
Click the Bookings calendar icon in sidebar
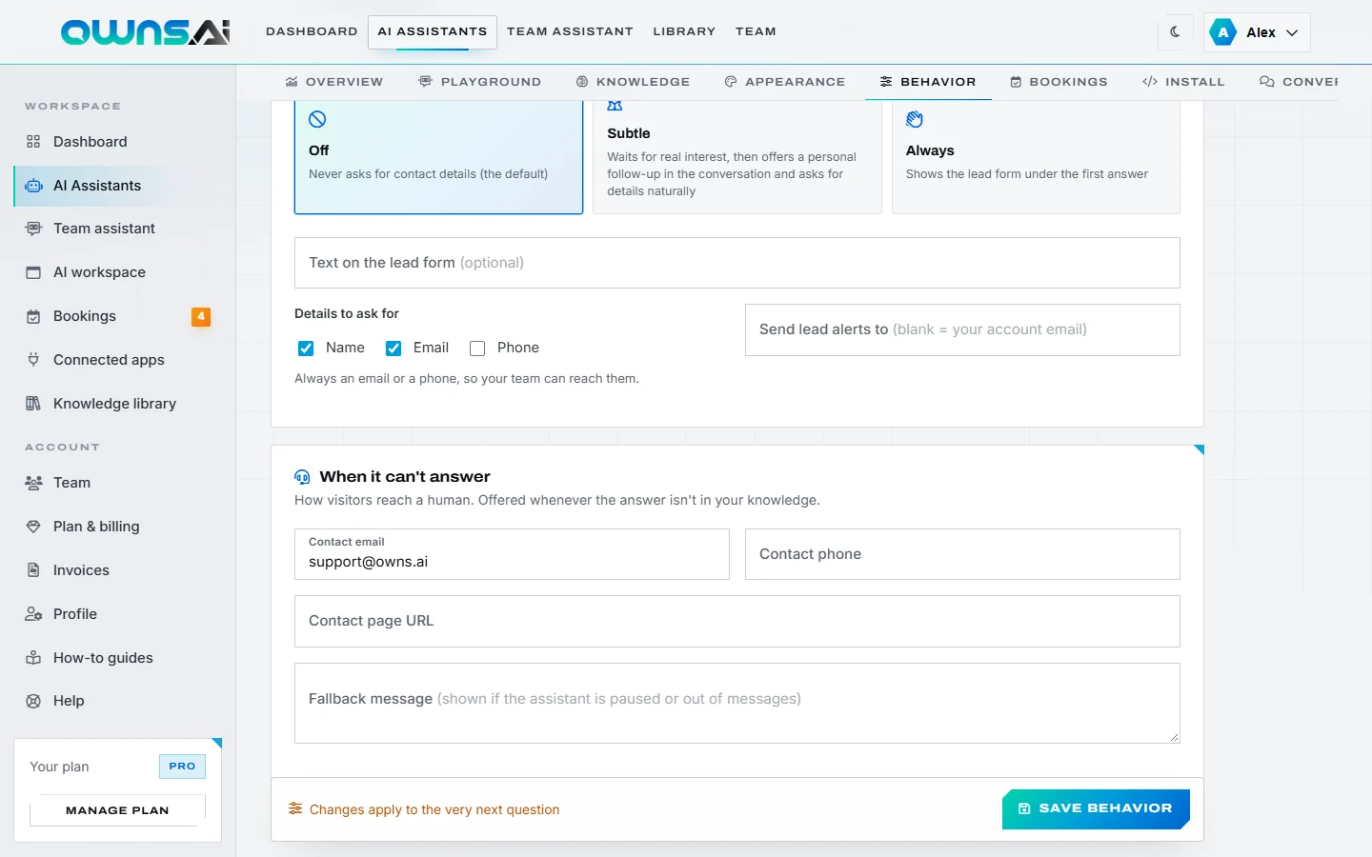[33, 316]
